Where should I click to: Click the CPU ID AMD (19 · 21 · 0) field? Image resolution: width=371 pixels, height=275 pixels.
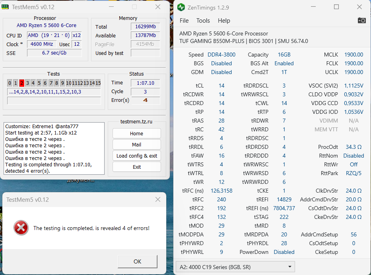(49, 35)
